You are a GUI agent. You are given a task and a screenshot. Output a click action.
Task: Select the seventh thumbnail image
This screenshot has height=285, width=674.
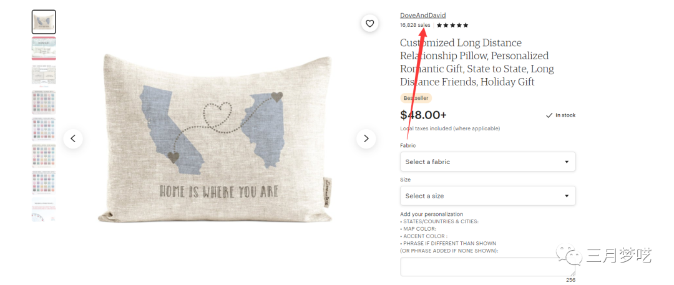[44, 183]
